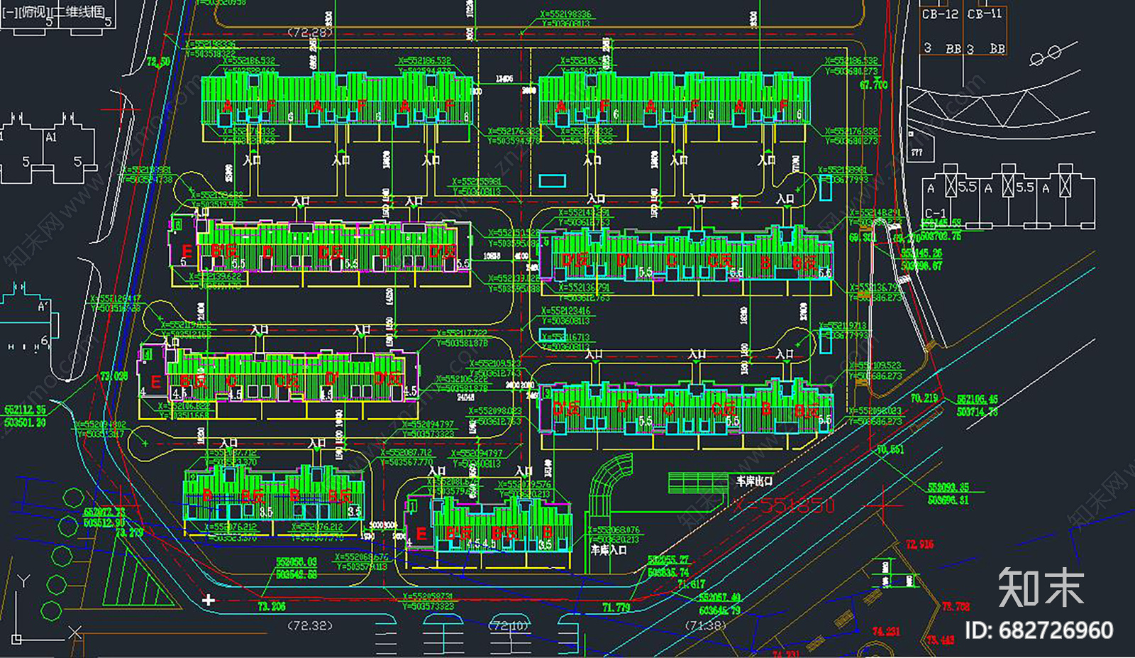
Task: Click the CB-11 title block label
Action: pyautogui.click(x=985, y=13)
